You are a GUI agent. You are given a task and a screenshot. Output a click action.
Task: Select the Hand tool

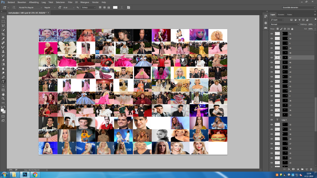[3, 94]
